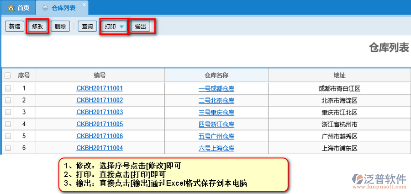Tick the checkbox for row 6

pos(8,148)
